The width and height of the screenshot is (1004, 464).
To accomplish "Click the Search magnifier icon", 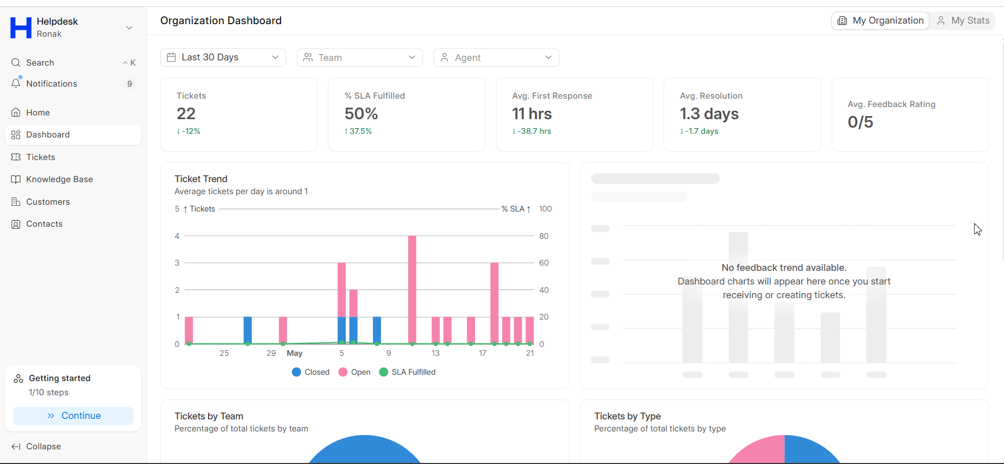I will coord(16,62).
